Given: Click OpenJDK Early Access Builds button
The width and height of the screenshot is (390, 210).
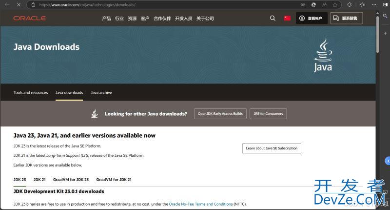Looking at the screenshot, I should [220, 114].
